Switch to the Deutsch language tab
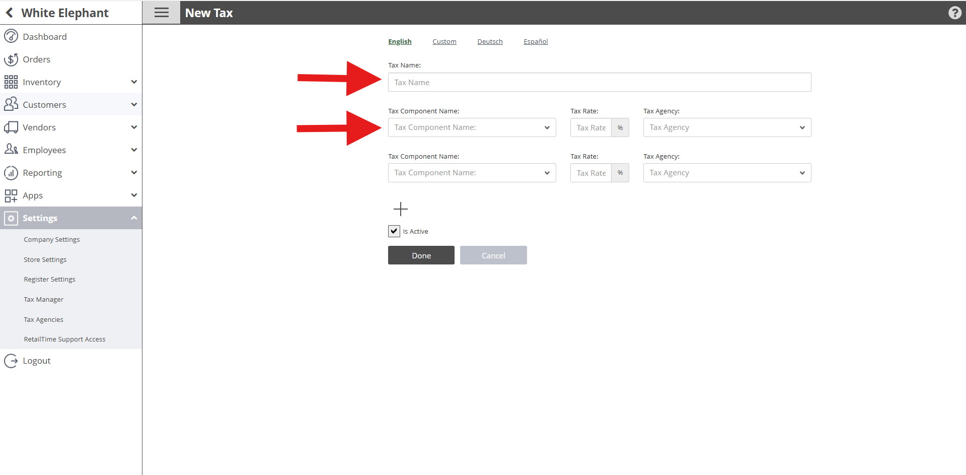This screenshot has height=475, width=966. pos(490,41)
